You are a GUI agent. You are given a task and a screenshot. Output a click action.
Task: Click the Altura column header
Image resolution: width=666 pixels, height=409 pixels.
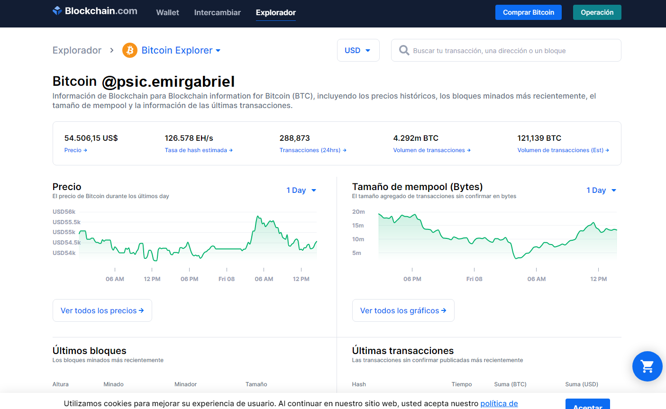[x=61, y=384]
